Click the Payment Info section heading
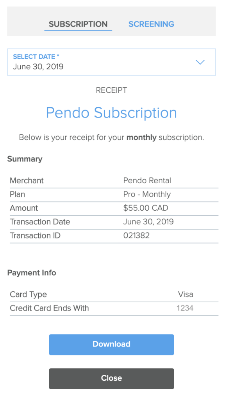 [32, 273]
